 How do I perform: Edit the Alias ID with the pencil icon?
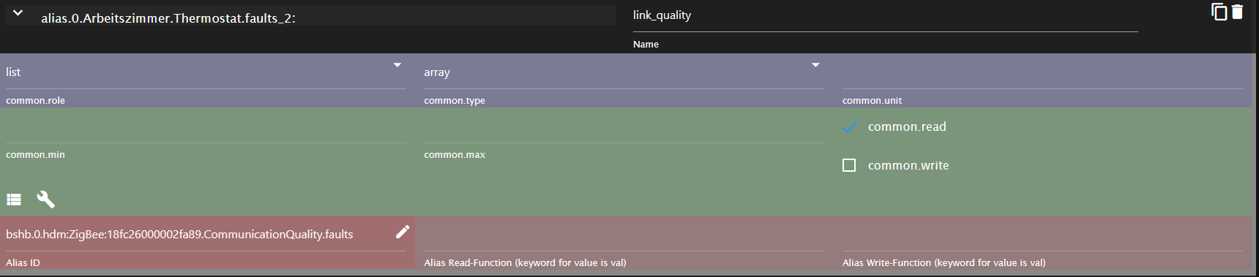pos(403,232)
